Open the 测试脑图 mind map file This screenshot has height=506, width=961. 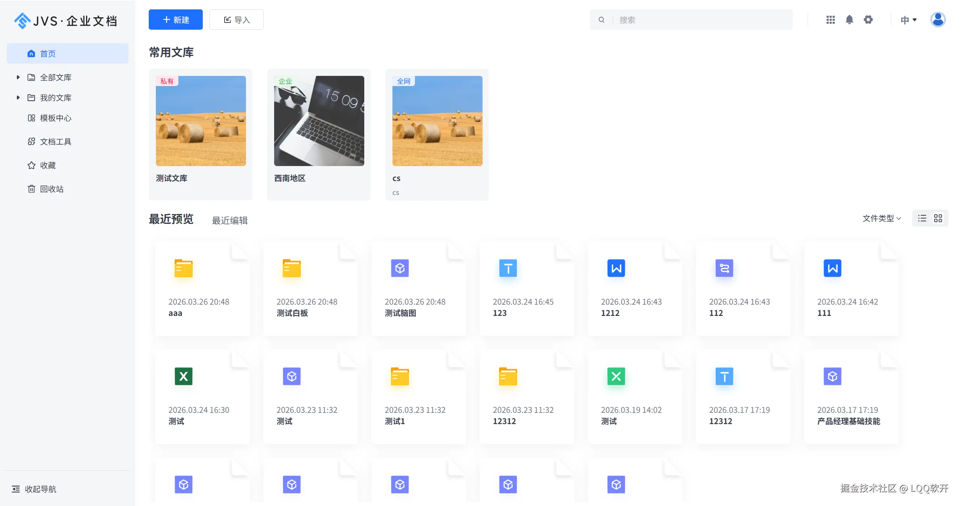tap(400, 268)
